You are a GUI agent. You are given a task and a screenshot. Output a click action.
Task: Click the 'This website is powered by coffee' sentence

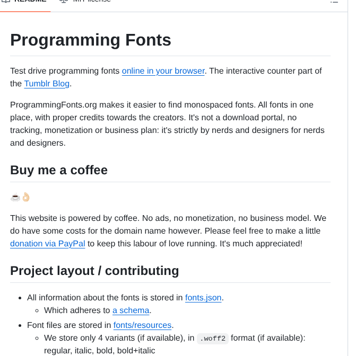tap(74, 218)
